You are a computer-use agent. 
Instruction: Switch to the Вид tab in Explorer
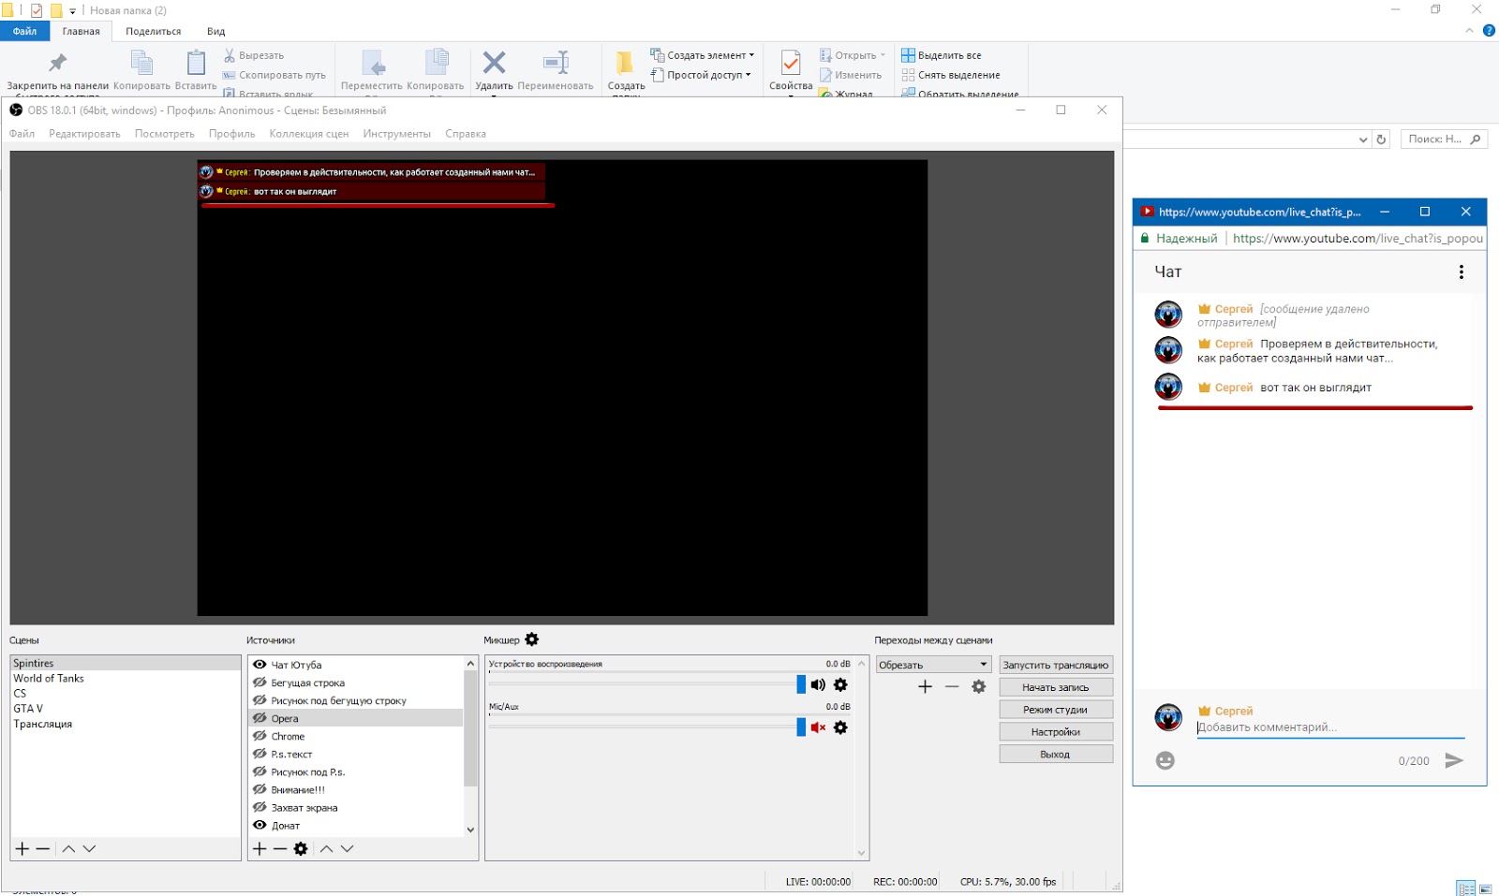[215, 32]
